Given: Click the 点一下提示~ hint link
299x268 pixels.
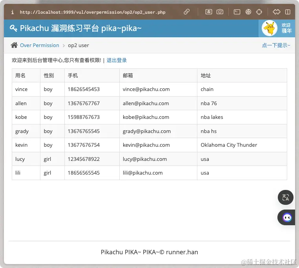Looking at the screenshot, I should point(276,46).
